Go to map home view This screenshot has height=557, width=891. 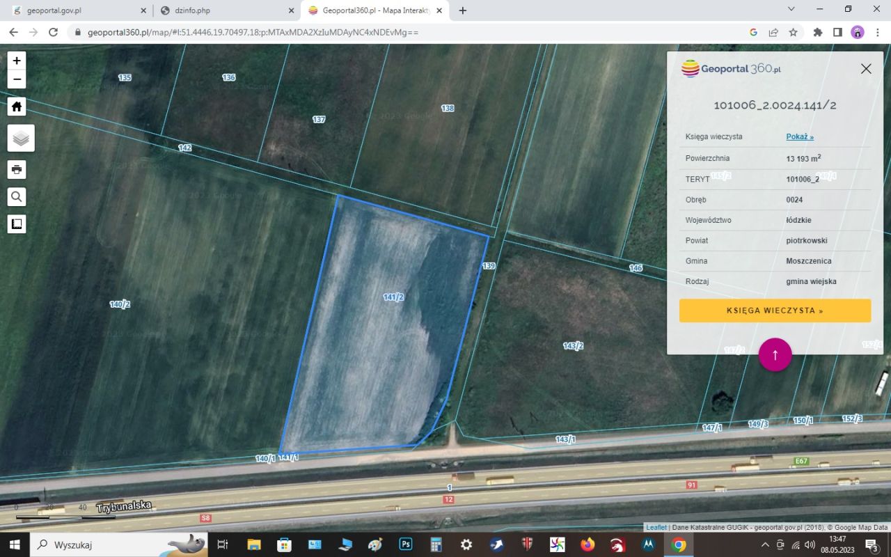point(17,107)
